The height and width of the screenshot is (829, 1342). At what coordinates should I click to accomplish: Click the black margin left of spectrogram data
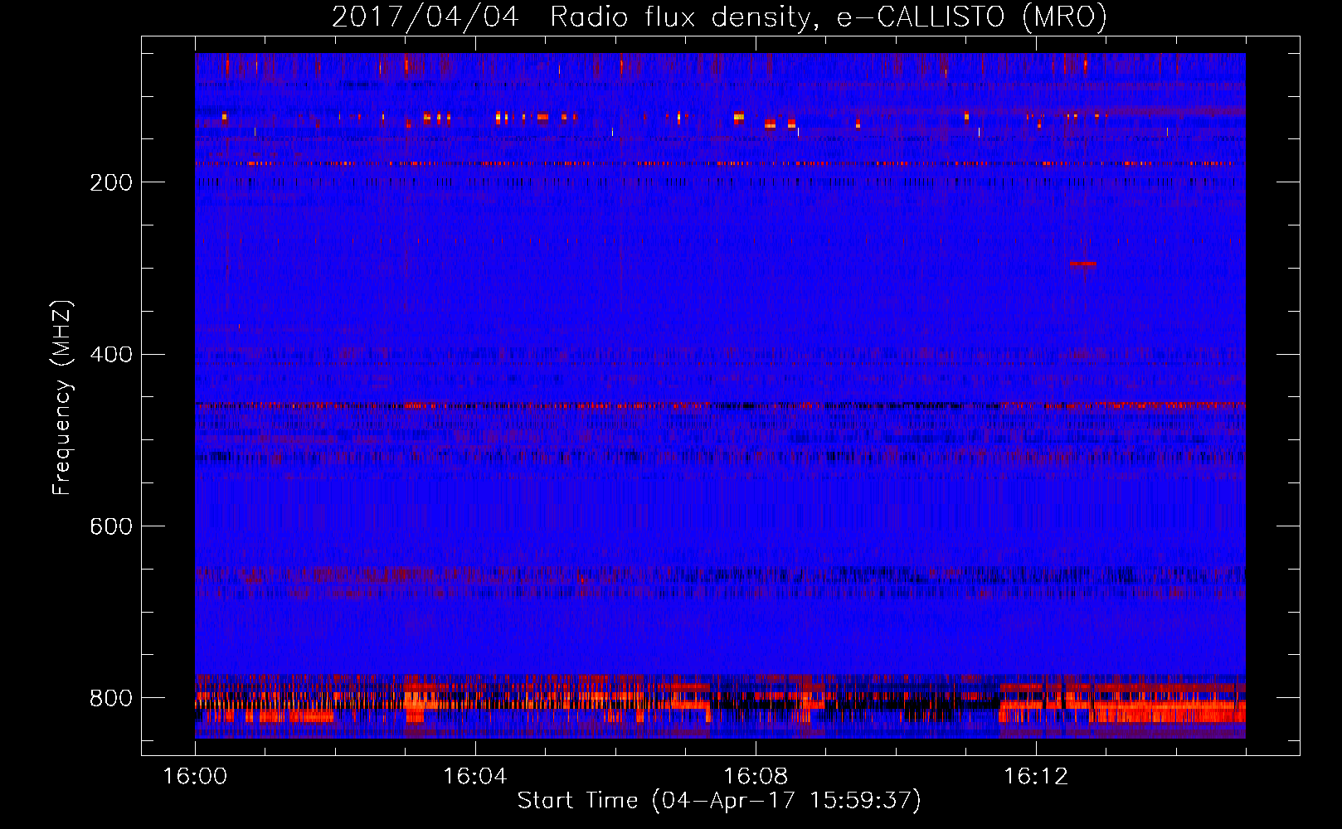(x=168, y=395)
